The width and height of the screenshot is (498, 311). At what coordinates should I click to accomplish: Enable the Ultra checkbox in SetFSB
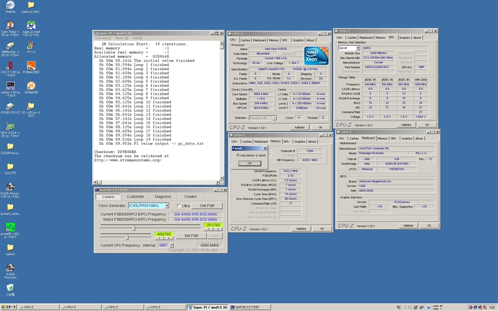(x=179, y=206)
